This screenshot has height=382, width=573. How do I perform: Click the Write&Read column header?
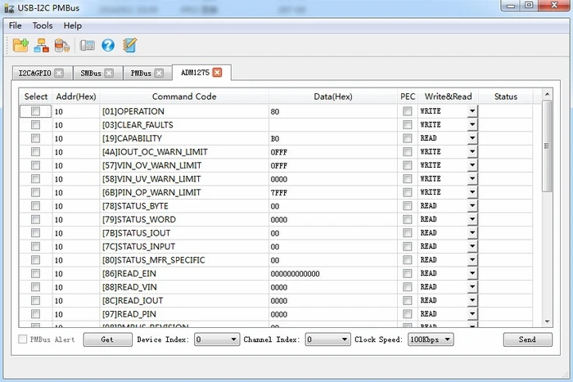coord(448,97)
